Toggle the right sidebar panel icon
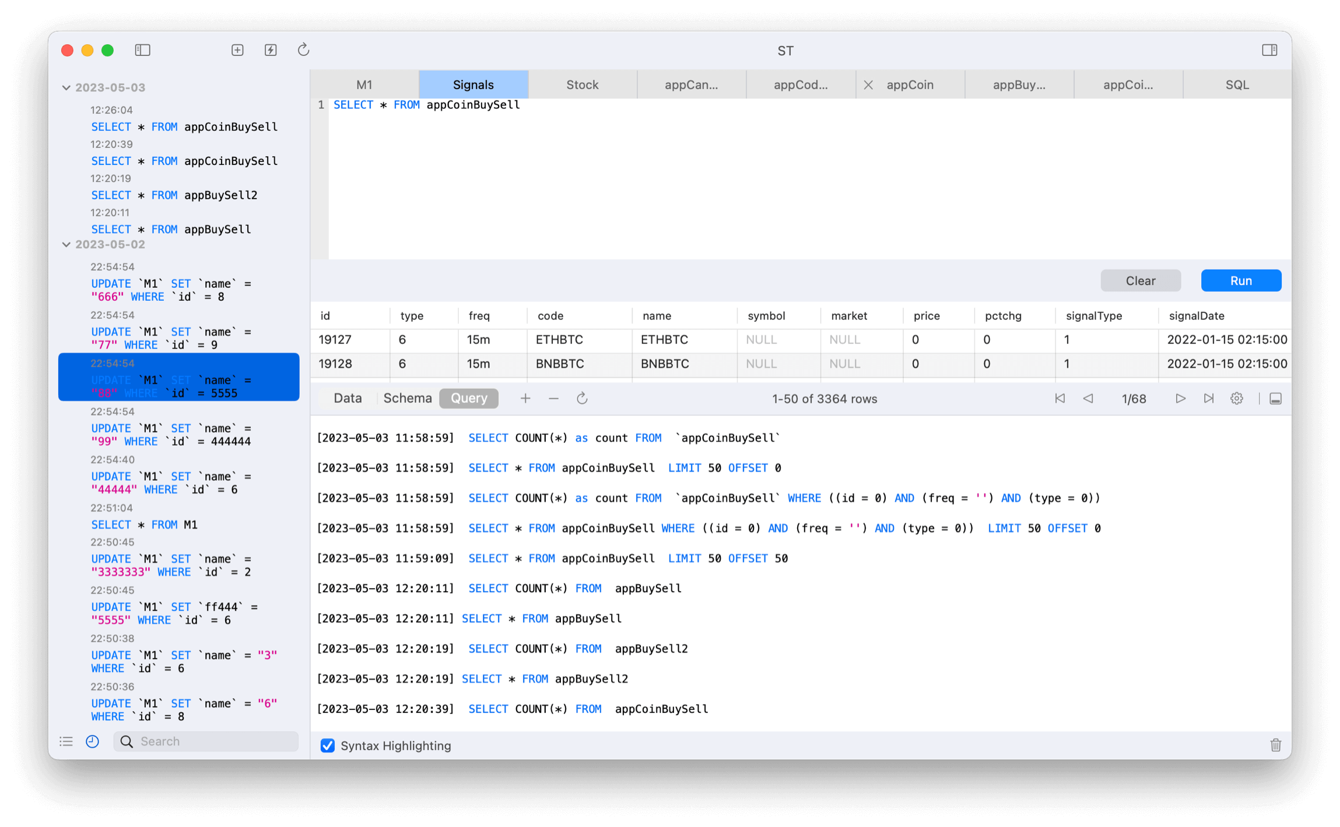Viewport: 1340px width, 827px height. tap(1269, 50)
